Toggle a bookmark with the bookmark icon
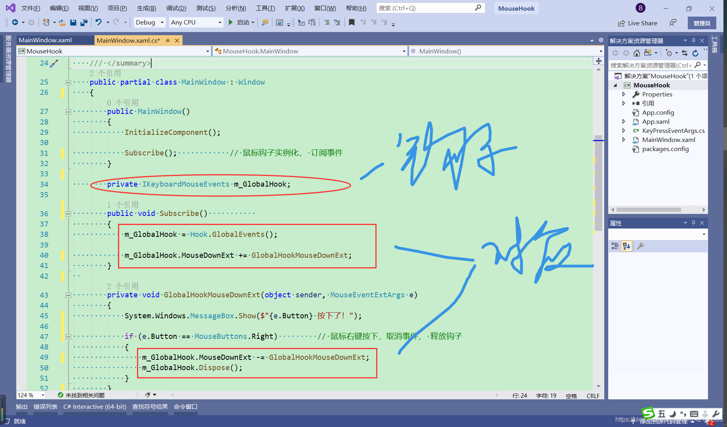The height and width of the screenshot is (427, 727). [x=352, y=23]
